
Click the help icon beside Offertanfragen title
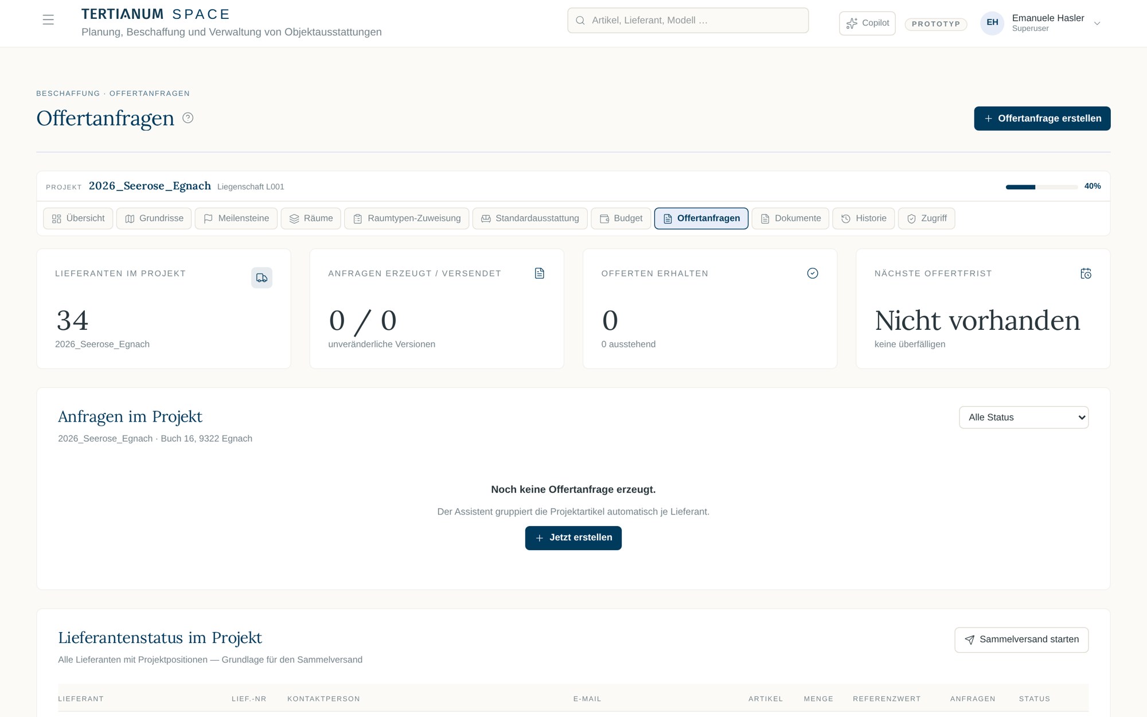188,118
